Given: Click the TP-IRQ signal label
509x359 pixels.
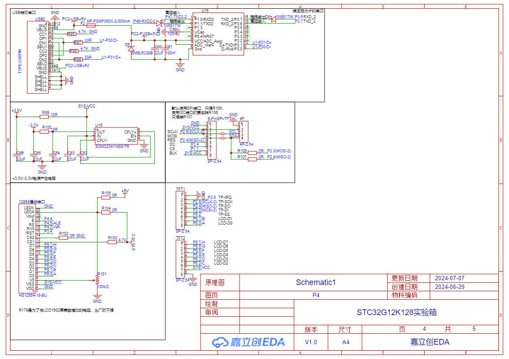Looking at the screenshot, I should pyautogui.click(x=225, y=198).
